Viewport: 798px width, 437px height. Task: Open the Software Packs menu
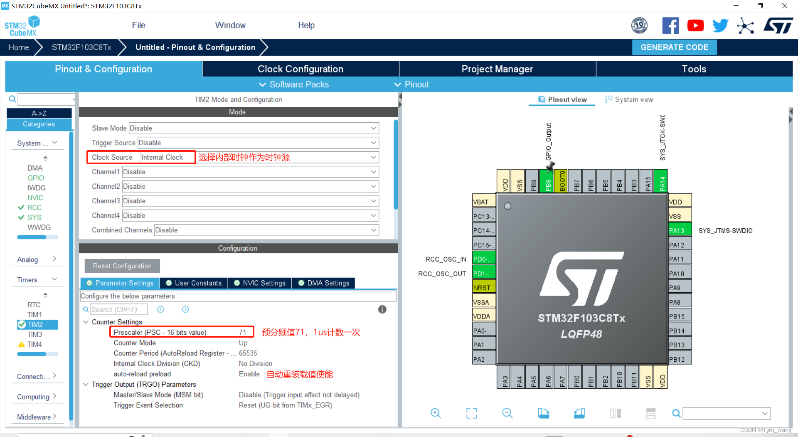[294, 84]
